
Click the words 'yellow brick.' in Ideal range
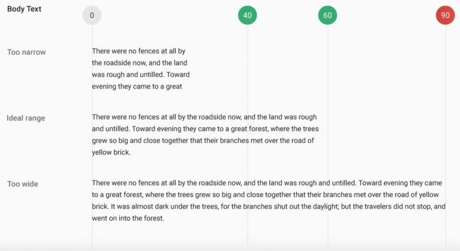click(x=111, y=152)
